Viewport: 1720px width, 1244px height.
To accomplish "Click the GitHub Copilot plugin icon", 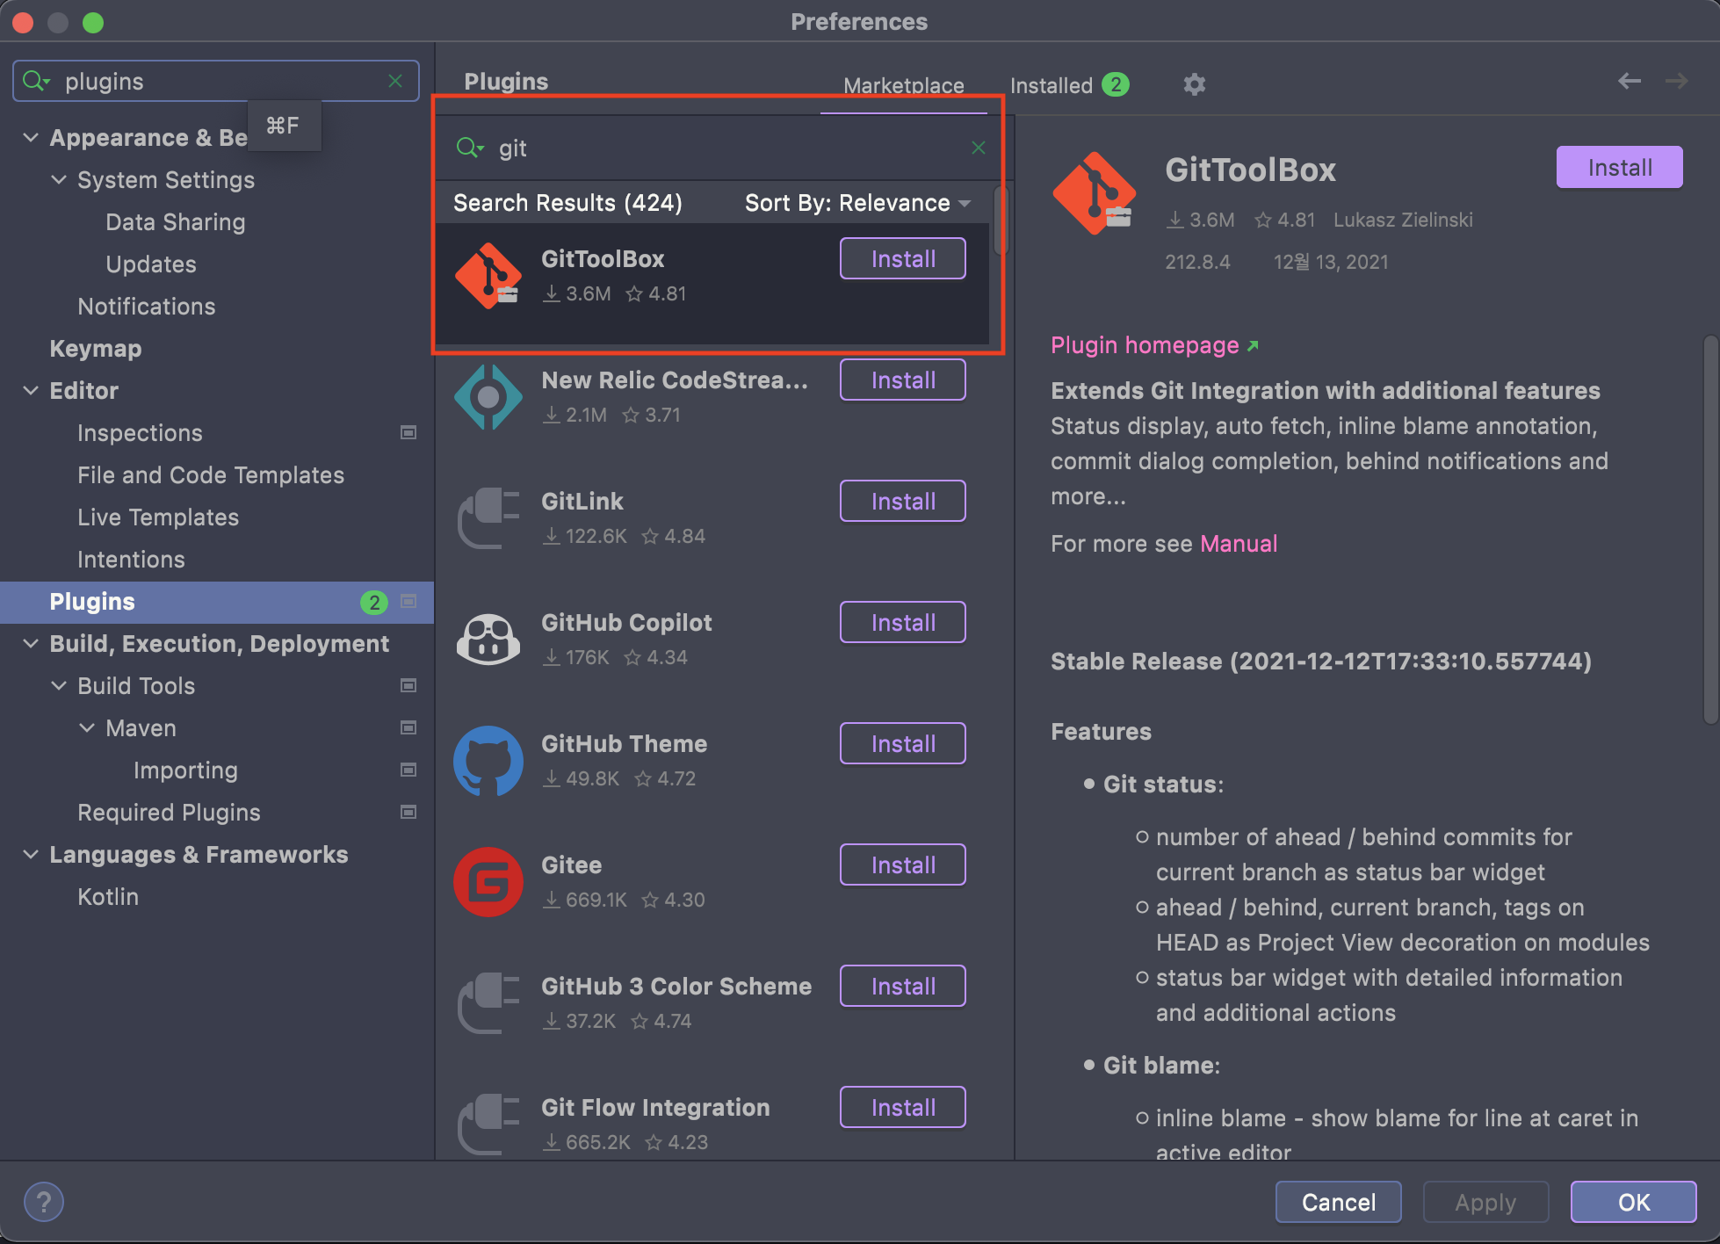I will pyautogui.click(x=488, y=639).
